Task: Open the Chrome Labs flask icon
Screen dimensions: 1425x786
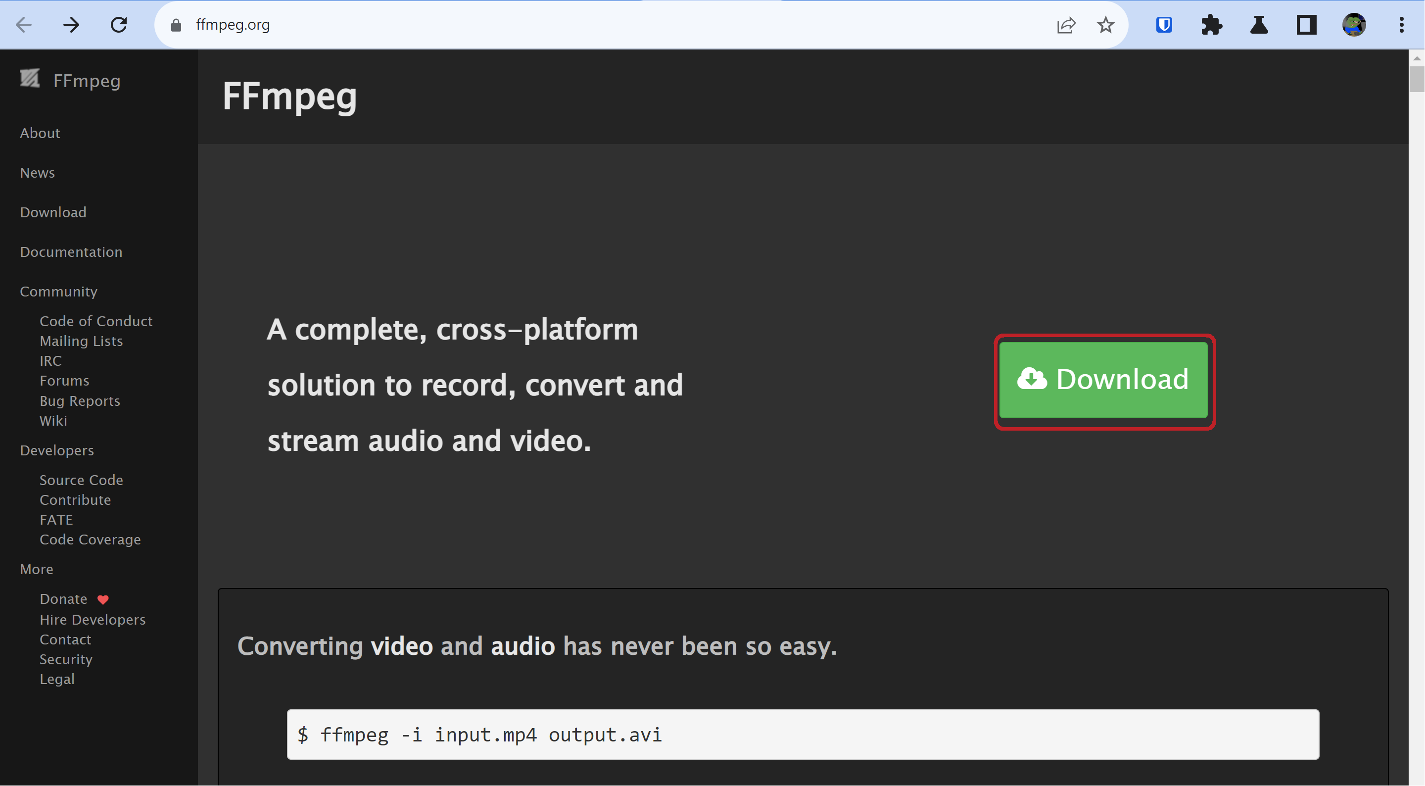Action: (1259, 25)
